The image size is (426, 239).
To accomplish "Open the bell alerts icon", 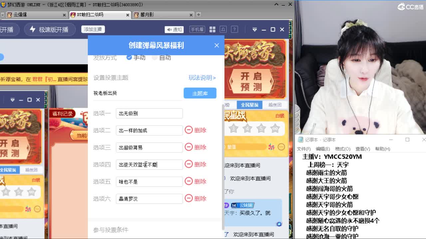I will tap(223, 29).
